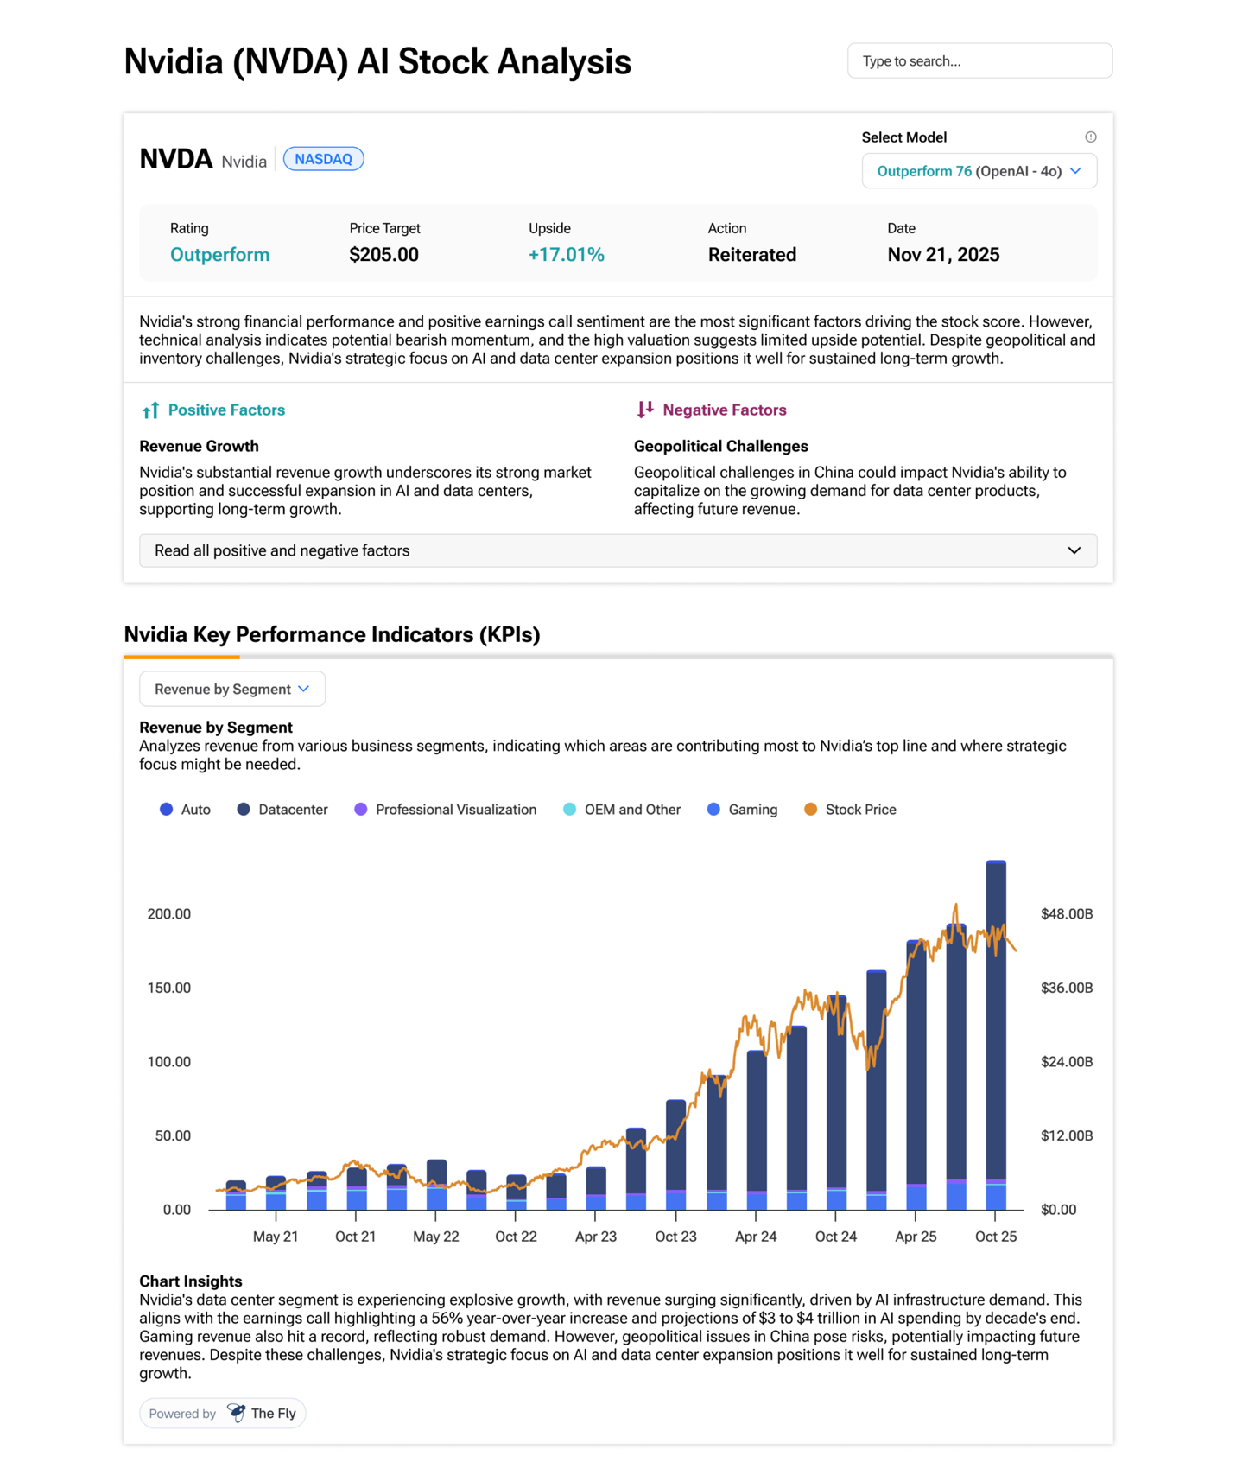
Task: Open the Select Model dropdown
Action: [x=979, y=171]
